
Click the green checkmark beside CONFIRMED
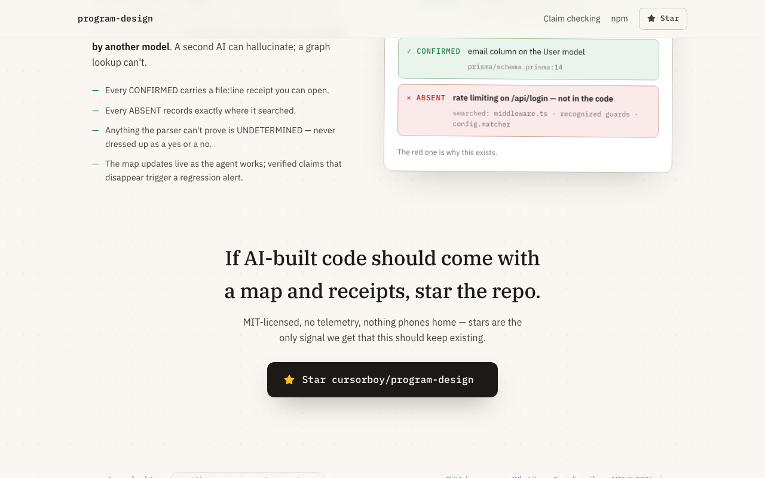409,51
